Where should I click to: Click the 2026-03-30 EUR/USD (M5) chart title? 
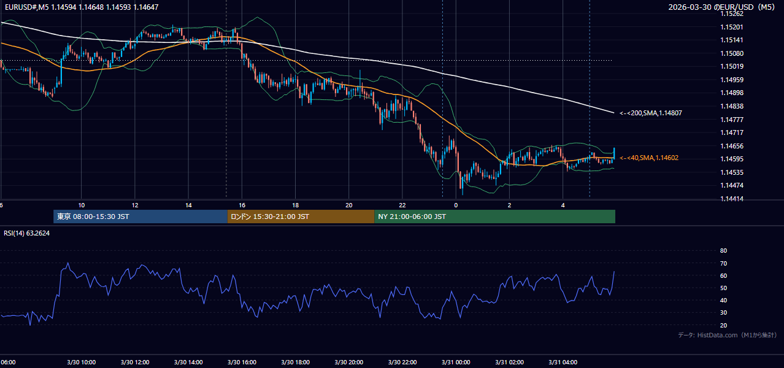coord(721,7)
